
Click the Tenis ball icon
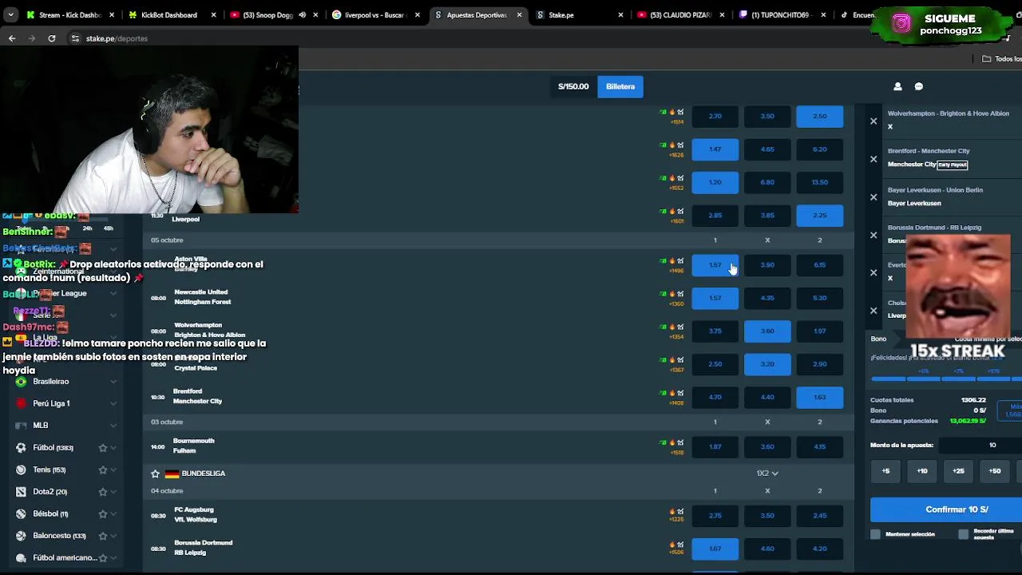[x=21, y=470]
